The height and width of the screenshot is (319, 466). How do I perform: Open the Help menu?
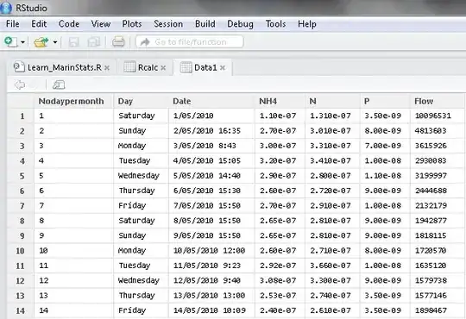307,24
